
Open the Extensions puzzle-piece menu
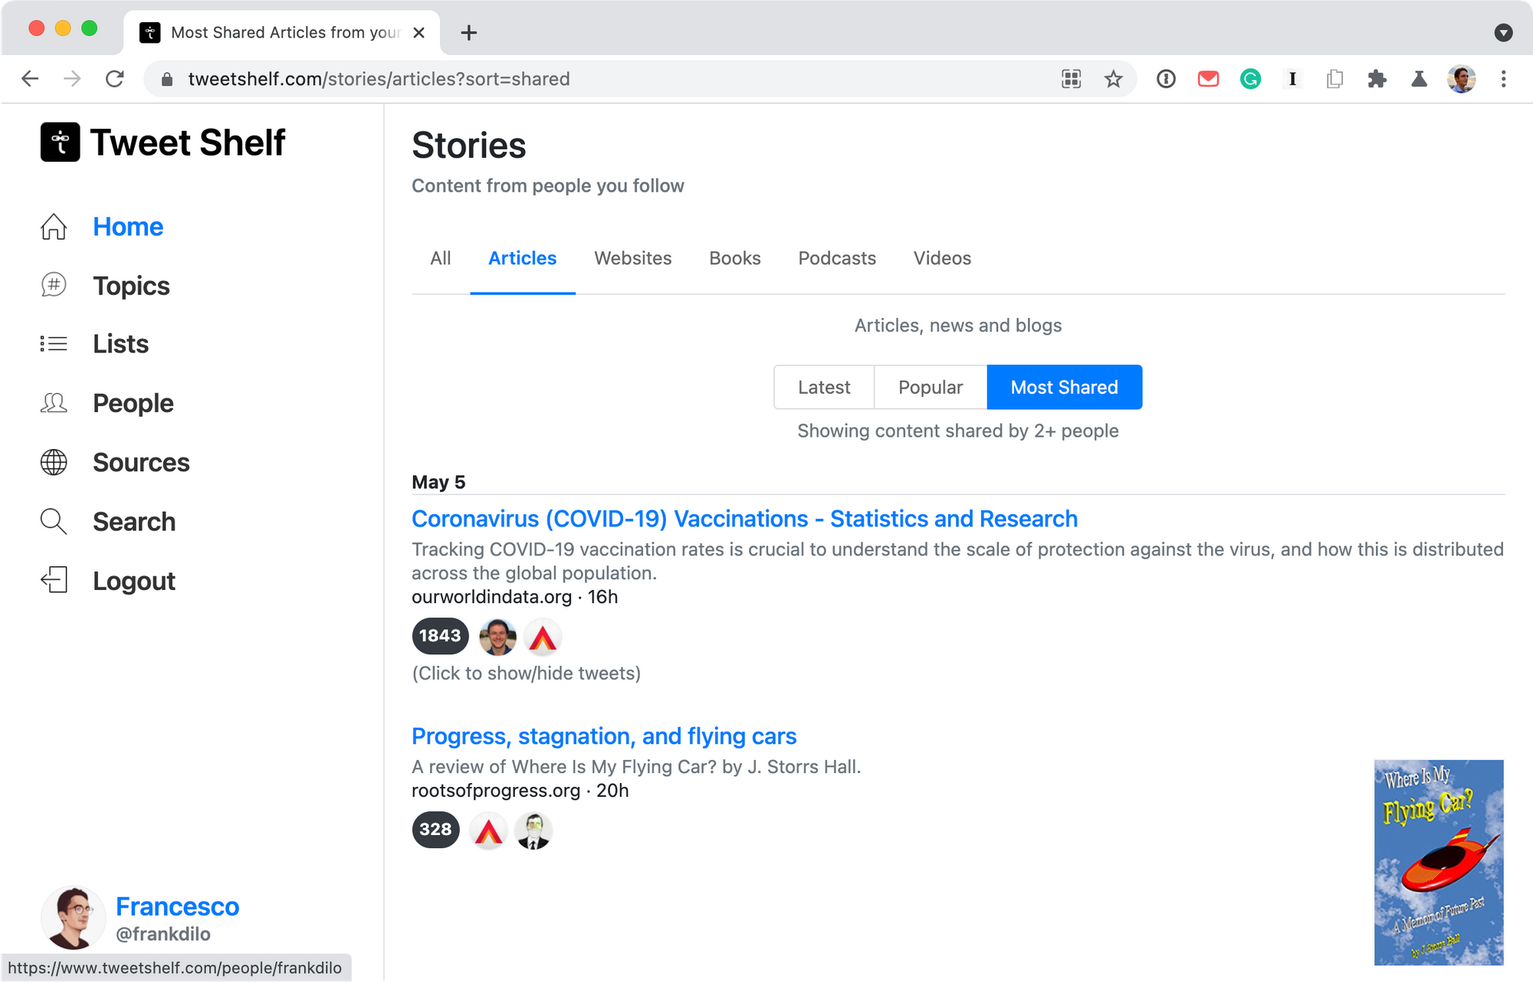point(1377,79)
